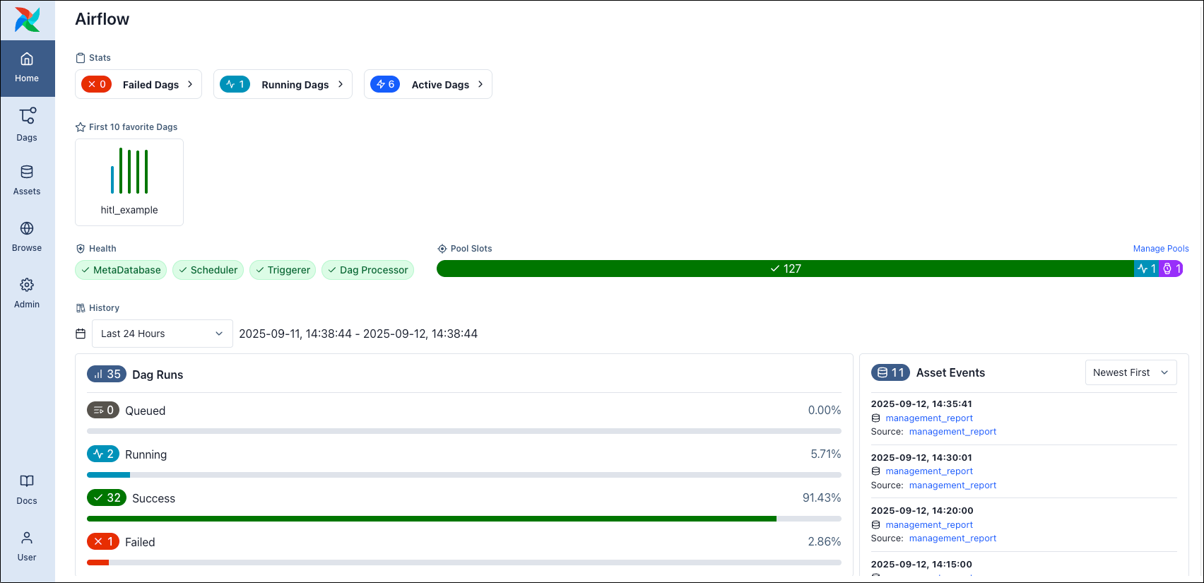Go to Assets in sidebar

point(27,180)
